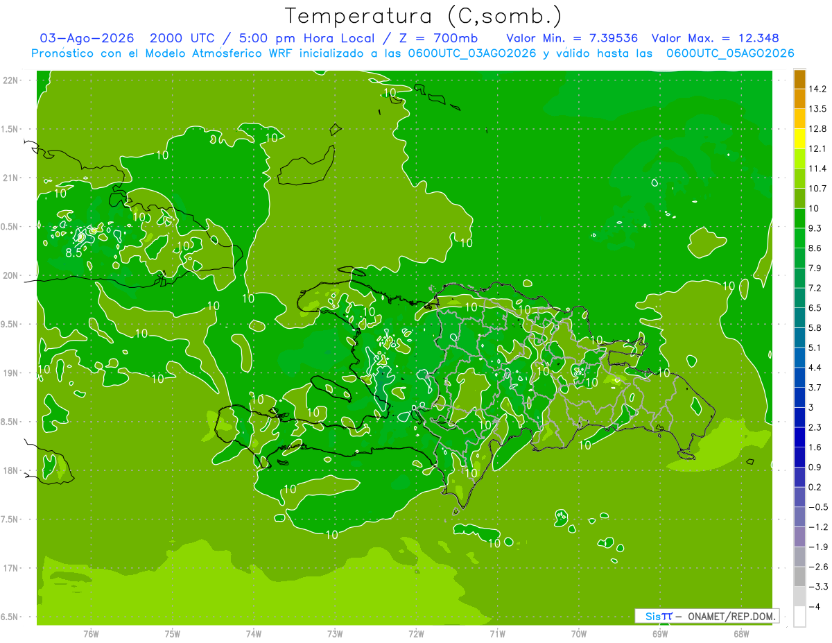Click the "2000 UTC" time in header
This screenshot has width=832, height=643.
click(184, 38)
